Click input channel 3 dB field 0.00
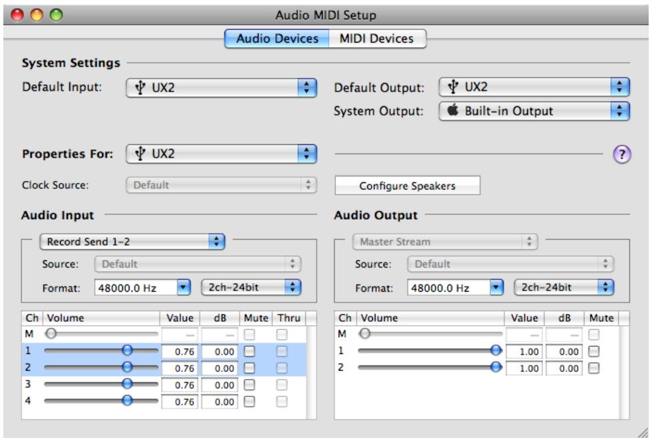This screenshot has width=650, height=438. tap(220, 385)
